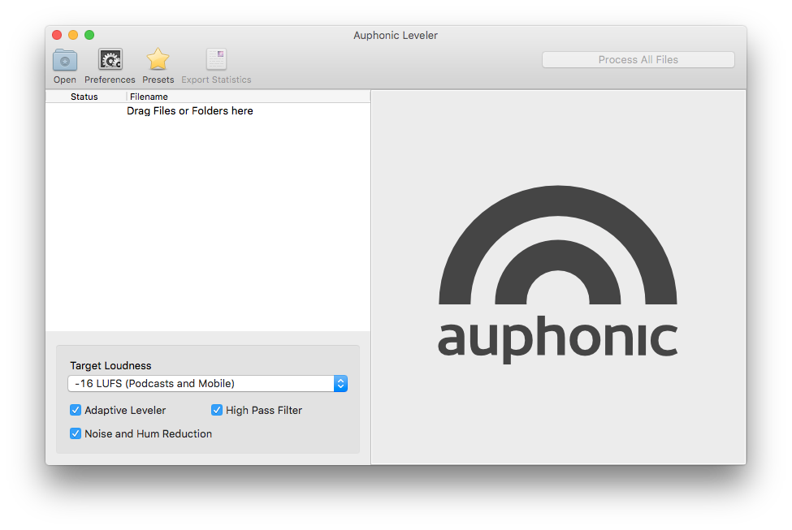Minimize the window with the yellow button
The width and height of the screenshot is (792, 530).
pyautogui.click(x=73, y=35)
